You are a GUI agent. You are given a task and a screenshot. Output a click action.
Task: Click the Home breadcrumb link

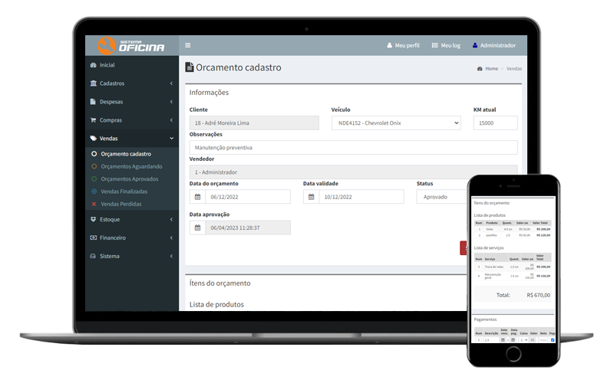491,69
